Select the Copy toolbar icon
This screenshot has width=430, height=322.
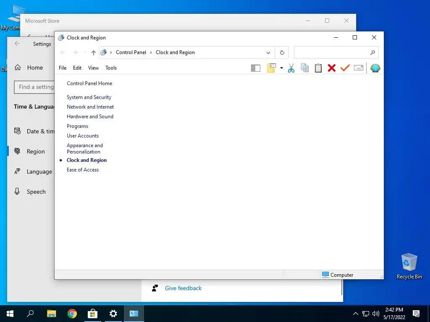click(x=305, y=68)
